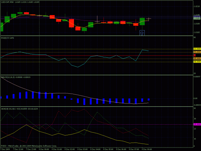Select the RSI(8) 57.2476 indicator label

[x=8, y=38]
